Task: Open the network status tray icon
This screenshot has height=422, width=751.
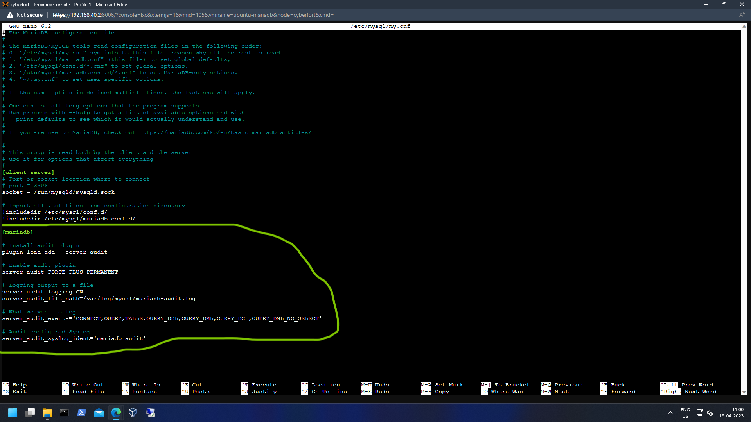Action: tap(700, 413)
